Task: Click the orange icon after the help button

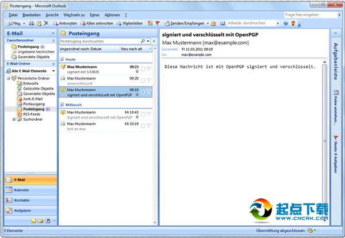Action: [293, 23]
